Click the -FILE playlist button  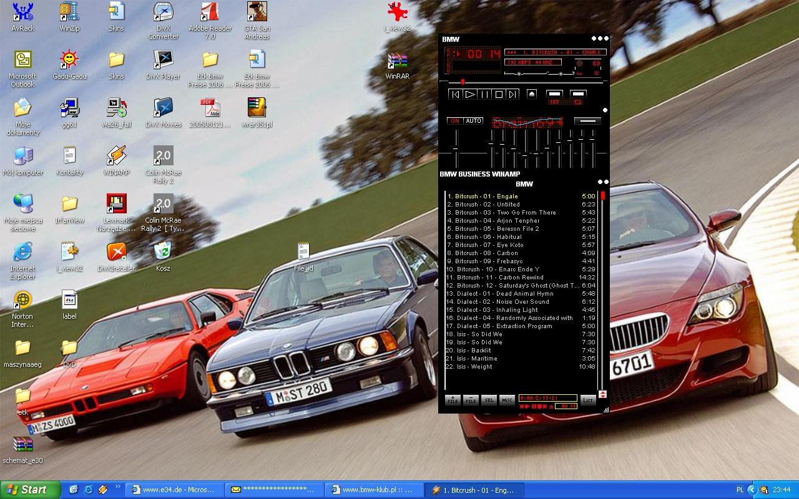pos(471,400)
